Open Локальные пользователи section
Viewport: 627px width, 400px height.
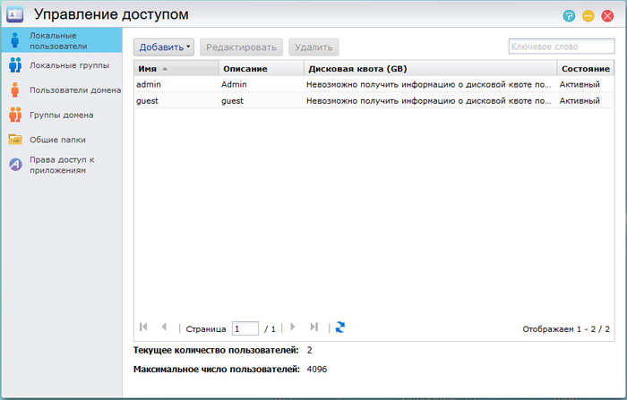[x=62, y=41]
